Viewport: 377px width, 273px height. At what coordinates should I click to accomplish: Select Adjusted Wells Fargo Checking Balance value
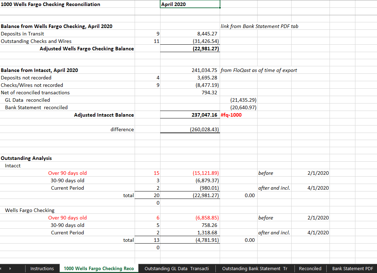tap(206, 49)
